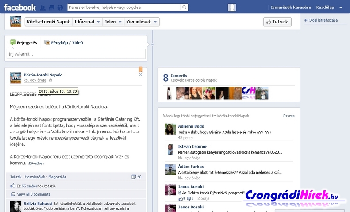Open friend requests icon in top bar
Viewport: 350px width, 212px height.
click(42, 8)
